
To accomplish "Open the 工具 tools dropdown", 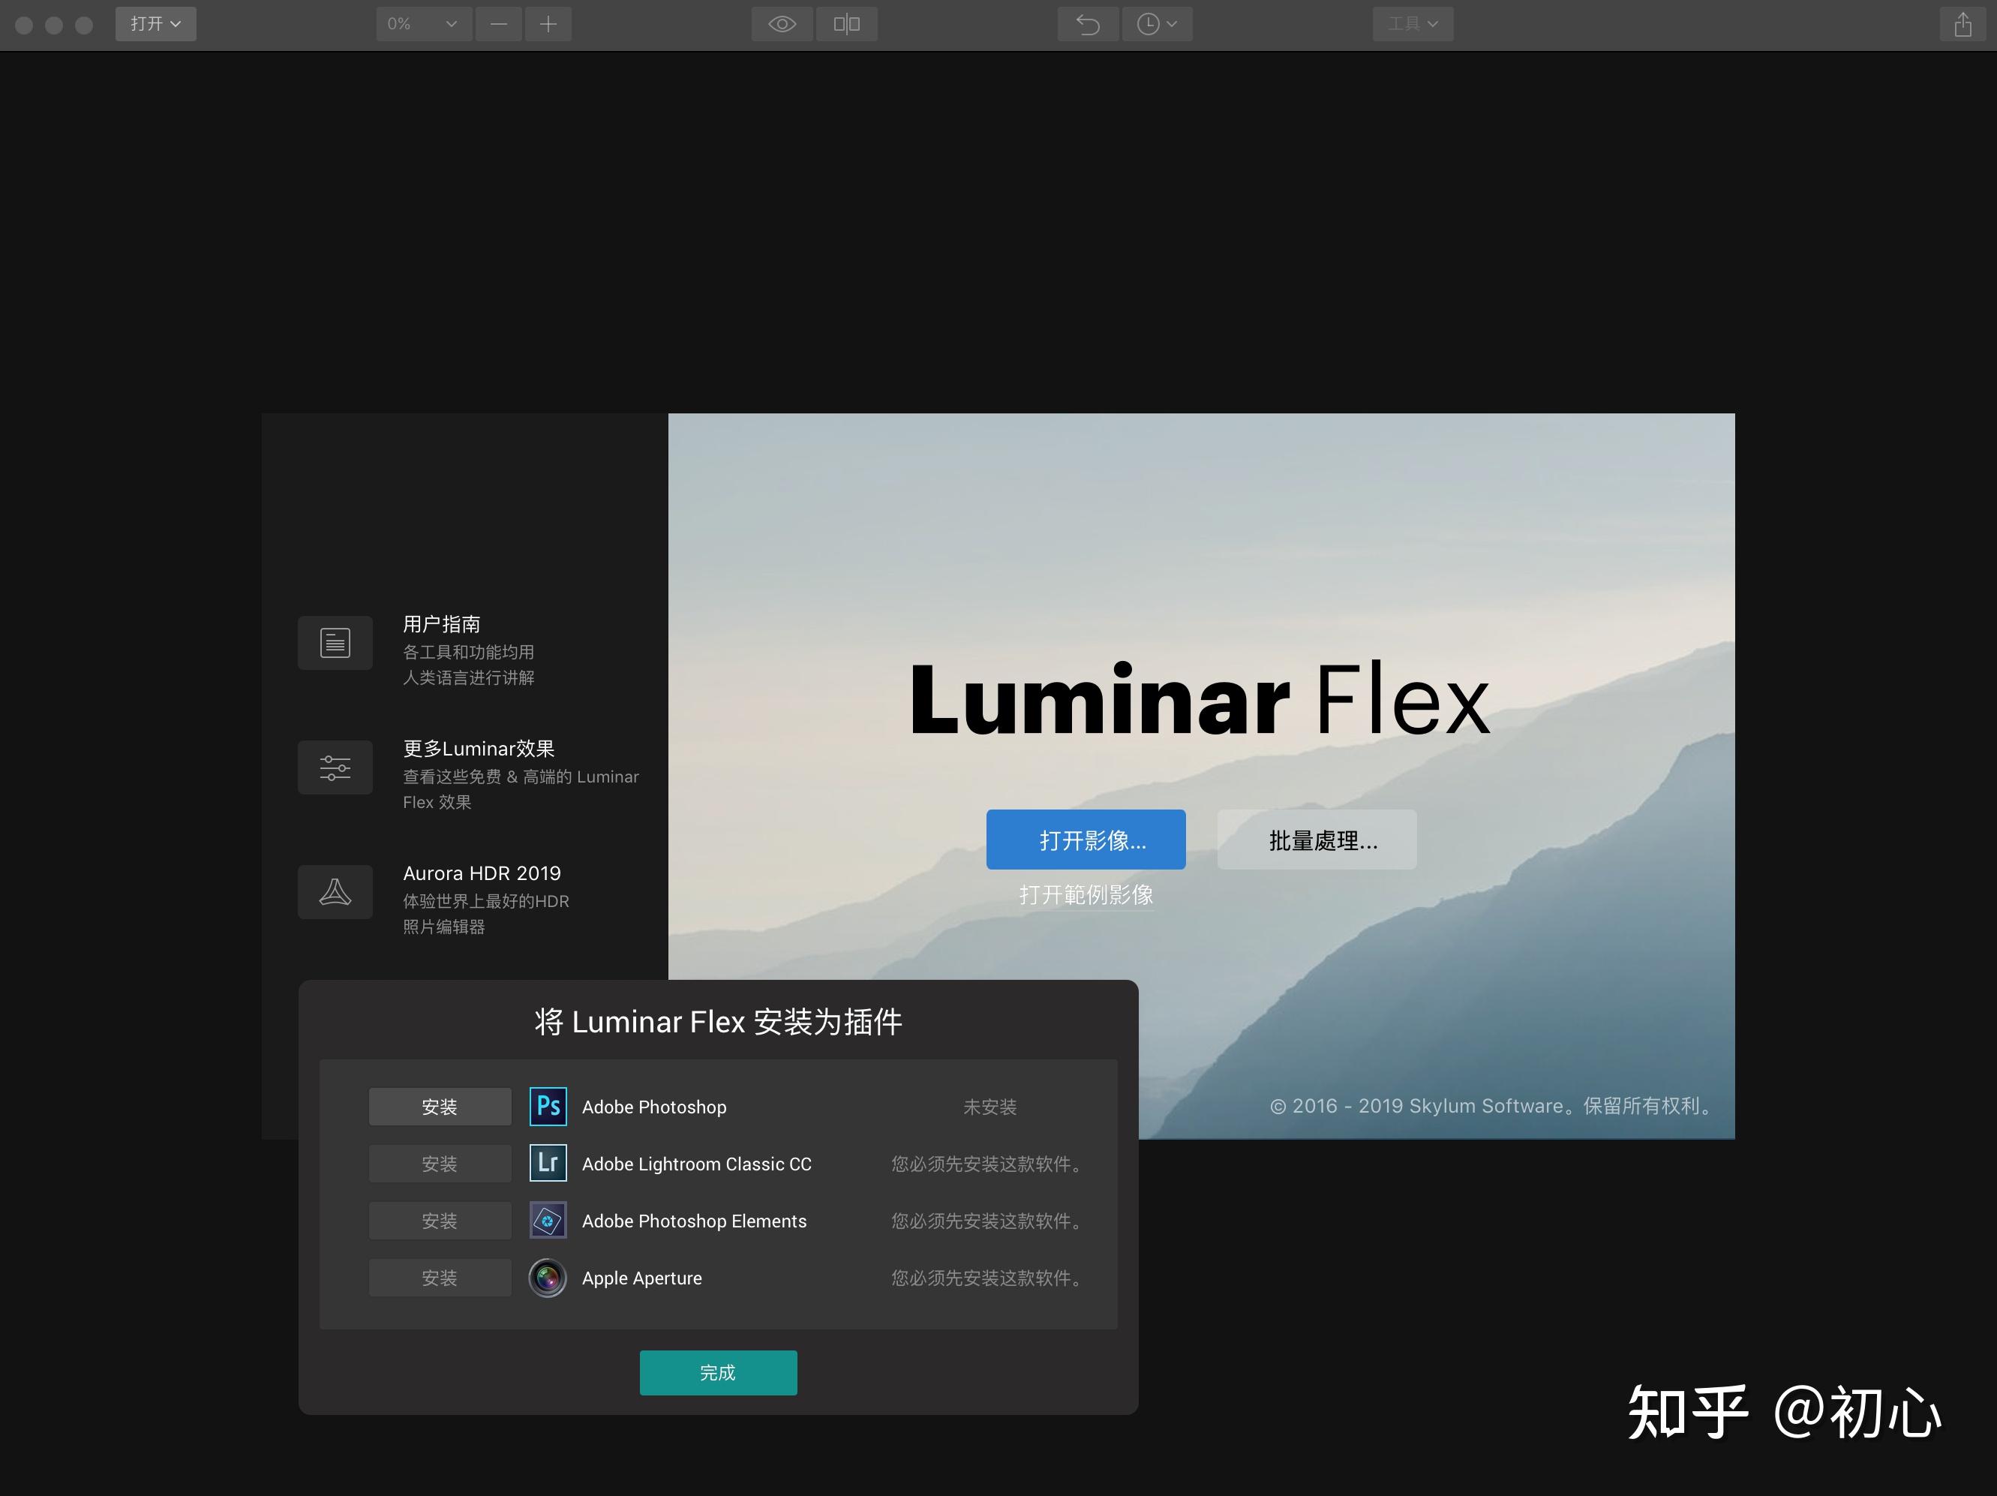I will (x=1413, y=23).
